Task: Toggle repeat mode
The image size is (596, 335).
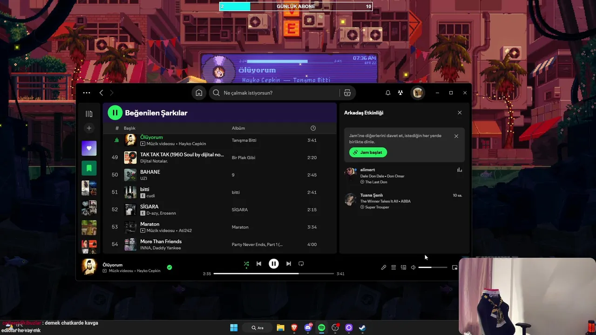Action: coord(301,264)
